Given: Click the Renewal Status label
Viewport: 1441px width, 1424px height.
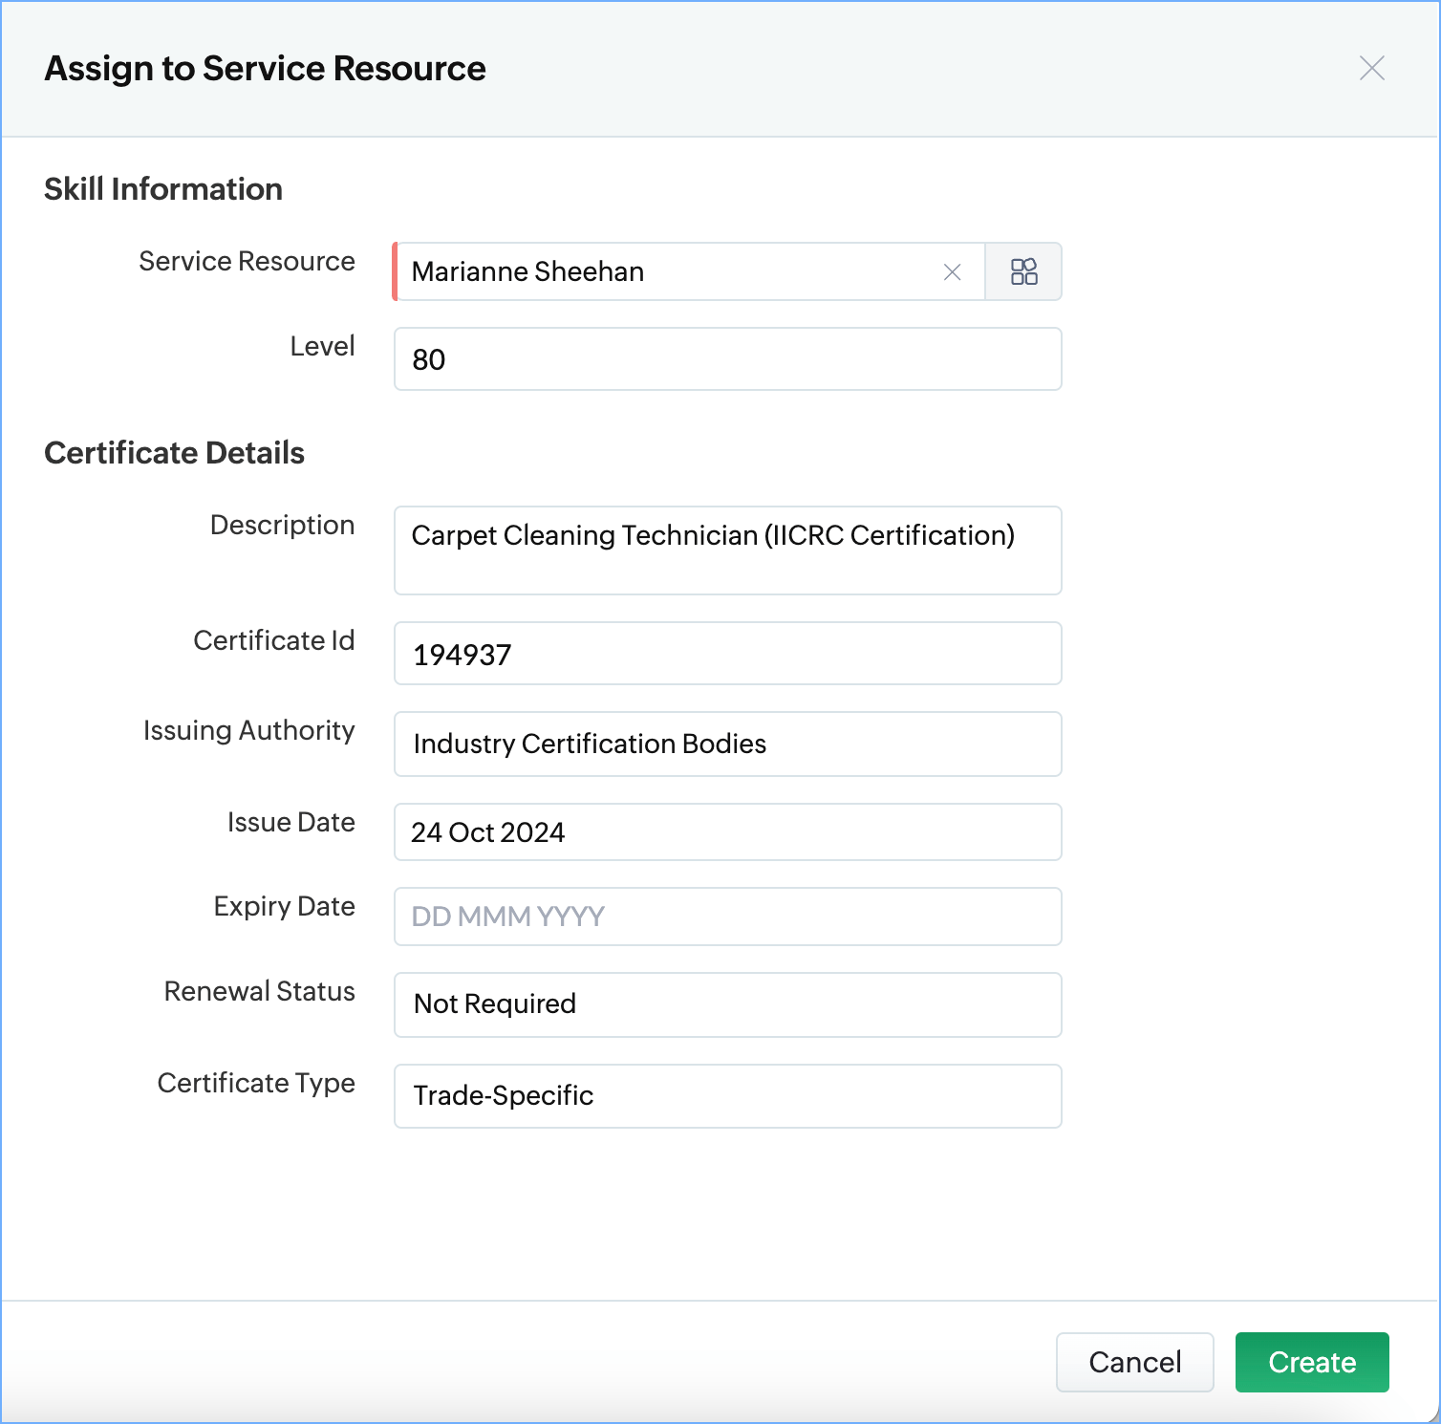Looking at the screenshot, I should 259,991.
